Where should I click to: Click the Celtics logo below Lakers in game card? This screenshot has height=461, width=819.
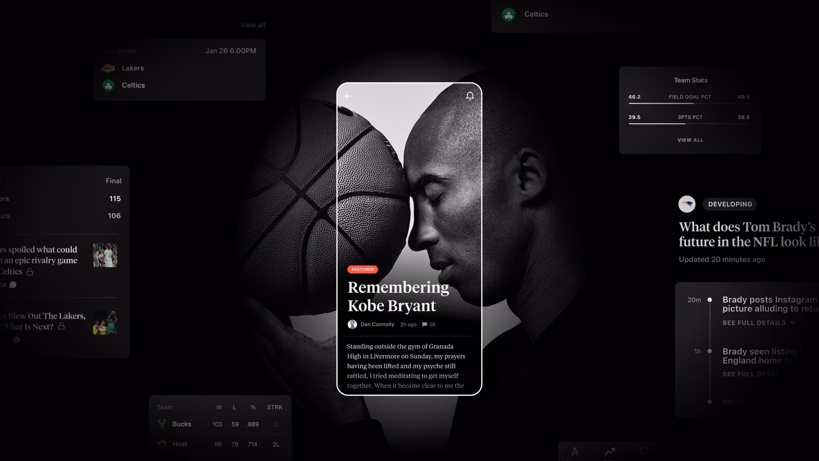(108, 86)
